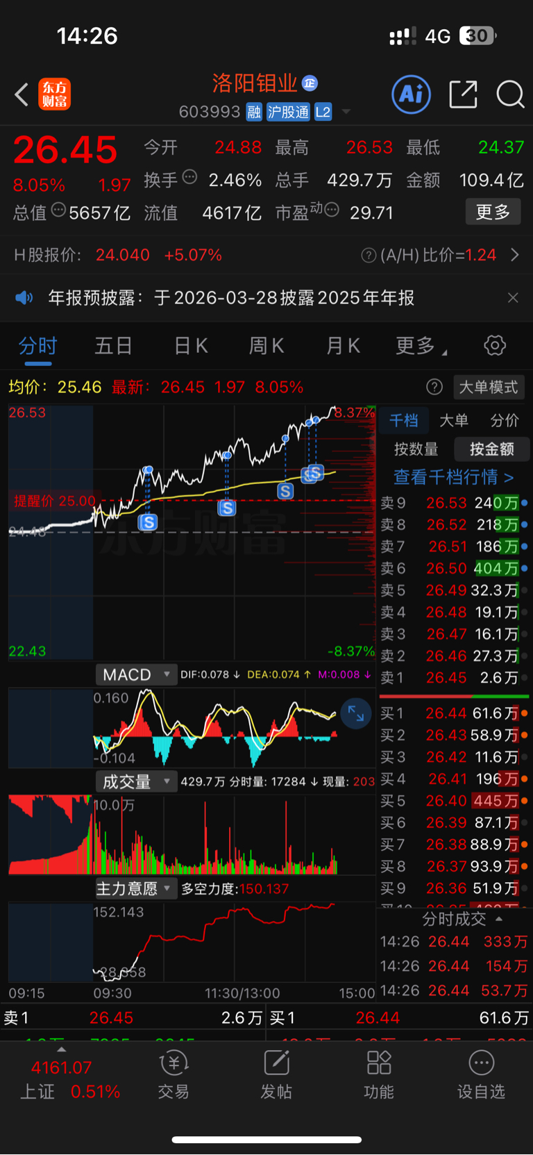Viewport: 533px width, 1155px height.
Task: Open the A/H ratio help icon
Action: click(x=369, y=256)
